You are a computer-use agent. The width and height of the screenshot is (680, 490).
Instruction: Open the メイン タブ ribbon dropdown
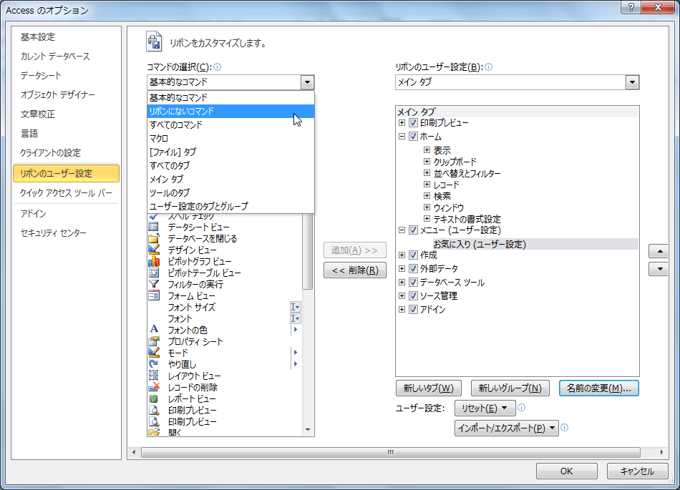coord(632,82)
